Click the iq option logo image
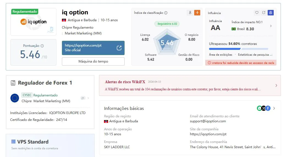 (x=34, y=22)
